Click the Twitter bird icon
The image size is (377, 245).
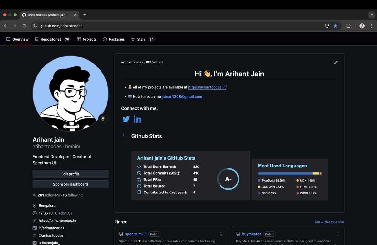[x=126, y=119]
